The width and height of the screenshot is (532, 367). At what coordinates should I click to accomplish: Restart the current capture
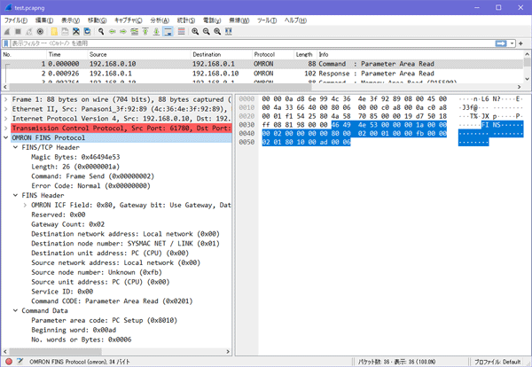[x=29, y=32]
